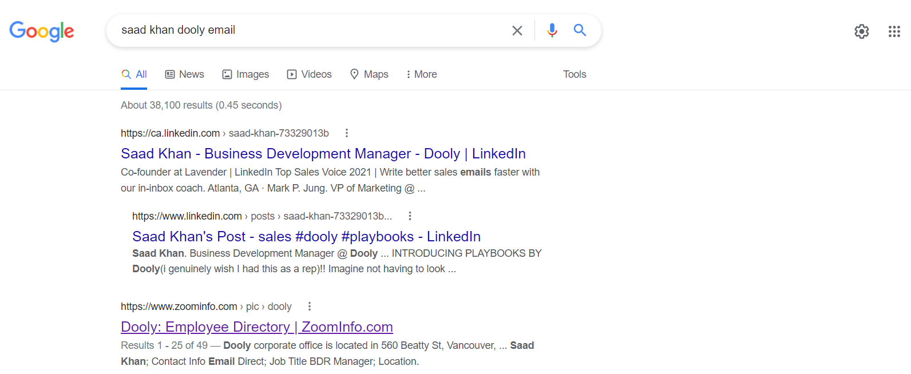Start voice search with microphone icon
This screenshot has width=911, height=374.
(552, 30)
